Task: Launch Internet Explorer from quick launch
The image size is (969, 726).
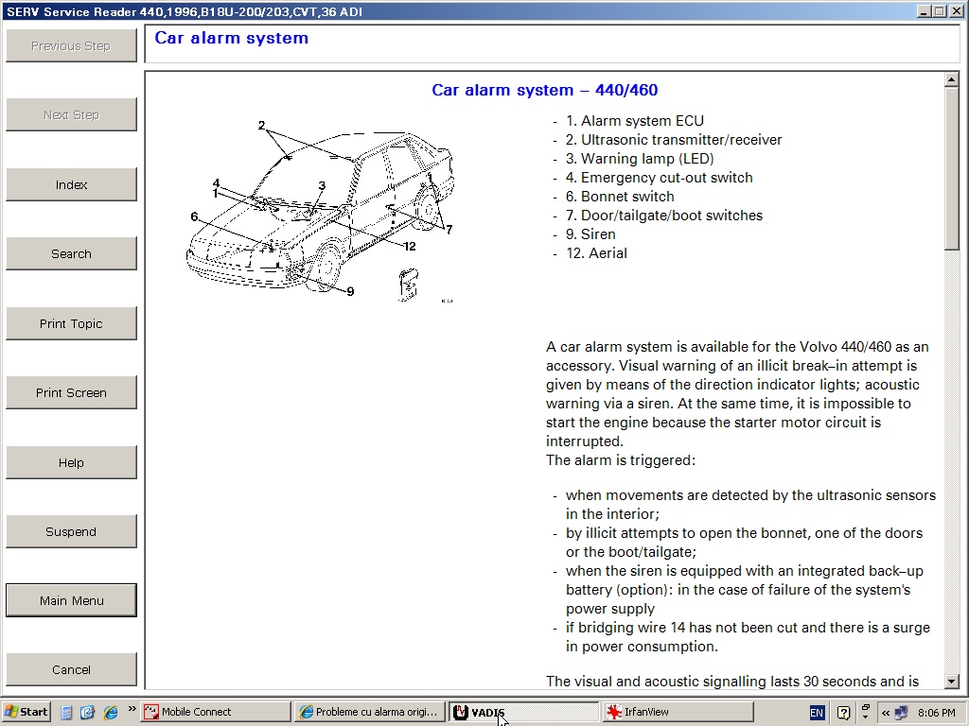Action: 111,713
